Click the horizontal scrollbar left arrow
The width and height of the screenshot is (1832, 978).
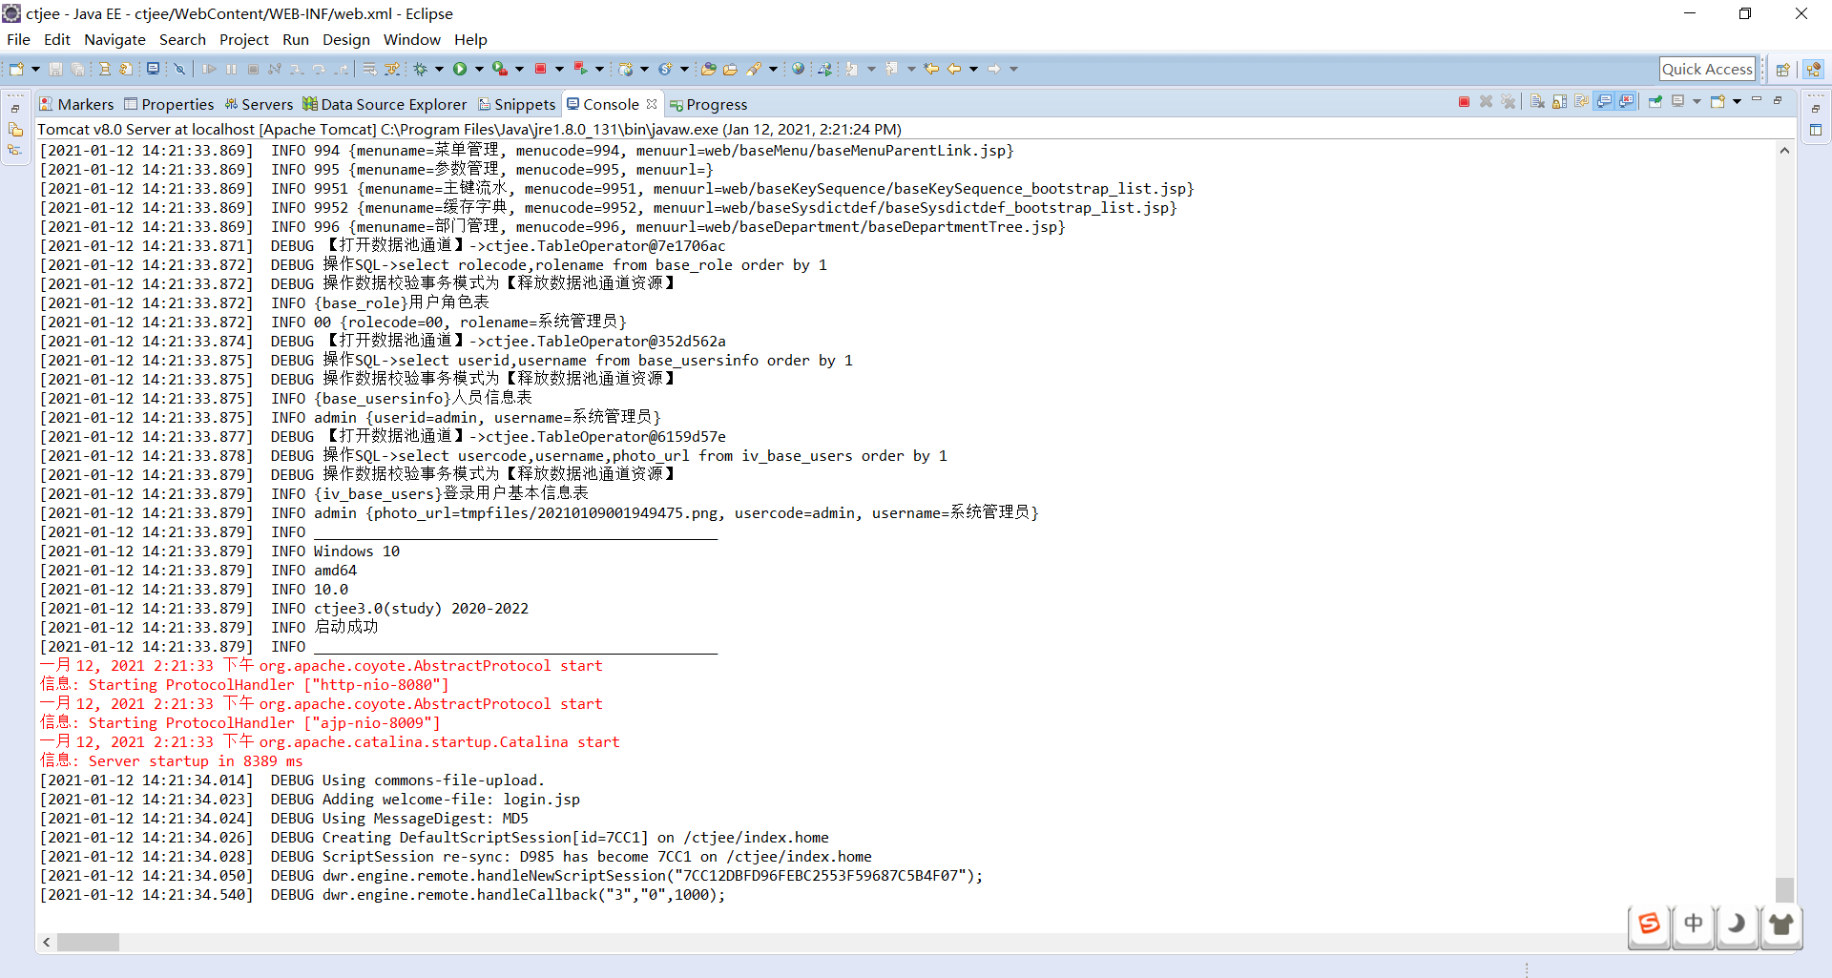(x=47, y=942)
